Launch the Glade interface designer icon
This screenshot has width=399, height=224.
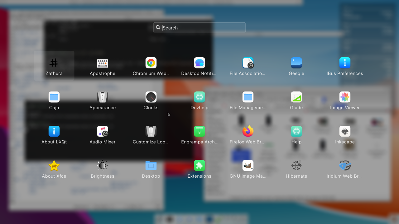(x=296, y=97)
